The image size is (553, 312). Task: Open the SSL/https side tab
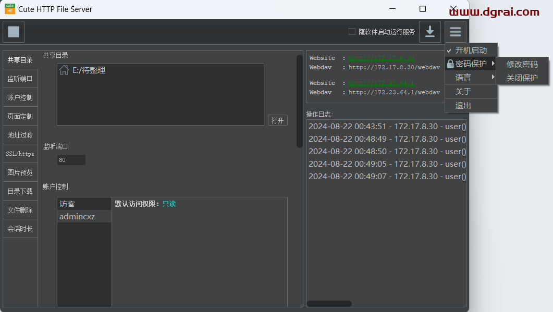20,154
